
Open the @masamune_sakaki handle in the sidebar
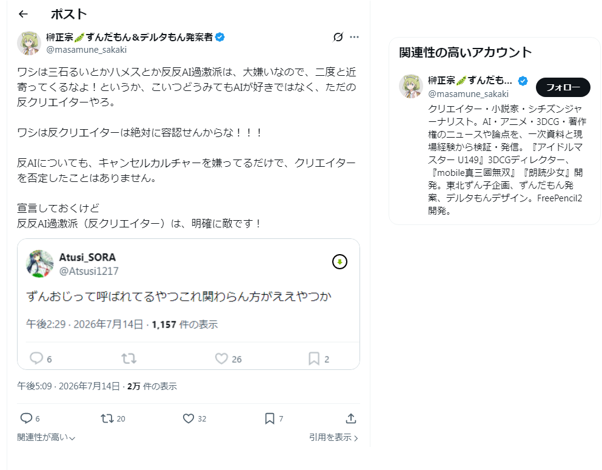click(x=468, y=94)
